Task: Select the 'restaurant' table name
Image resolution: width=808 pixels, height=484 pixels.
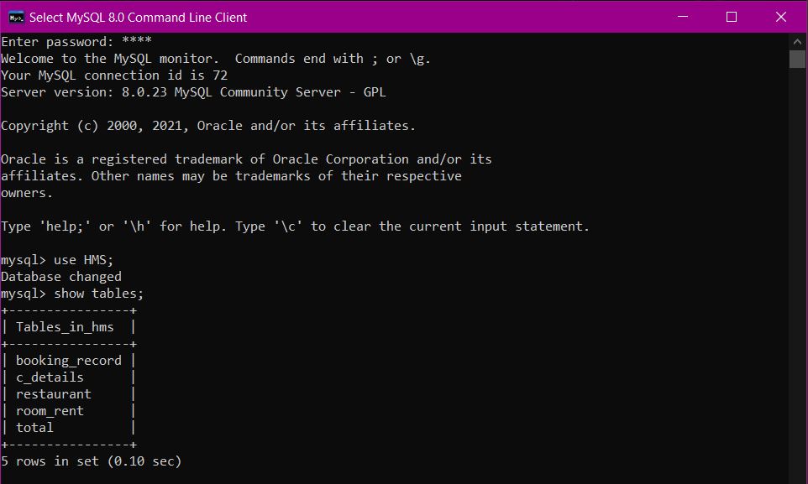Action: click(53, 393)
